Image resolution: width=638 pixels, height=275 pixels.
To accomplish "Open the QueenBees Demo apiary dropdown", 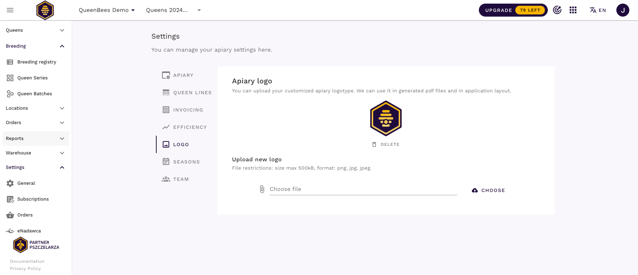I will coord(107,10).
